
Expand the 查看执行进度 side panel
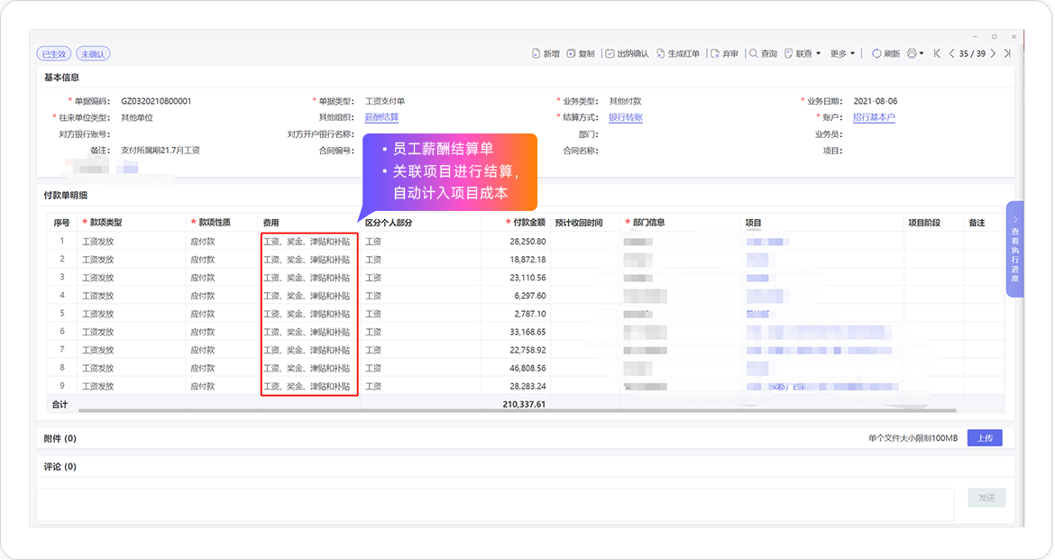(x=1015, y=249)
